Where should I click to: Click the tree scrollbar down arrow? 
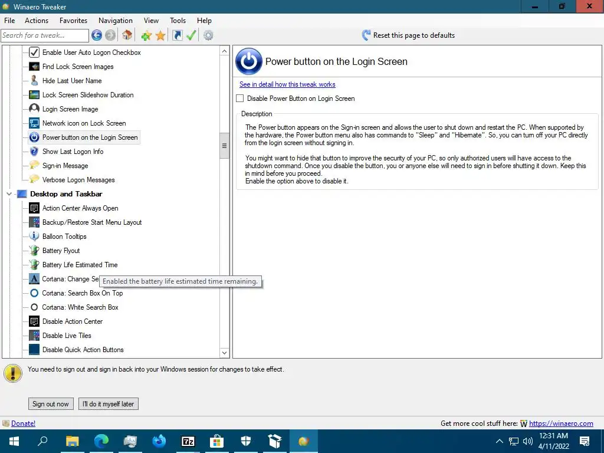[225, 353]
